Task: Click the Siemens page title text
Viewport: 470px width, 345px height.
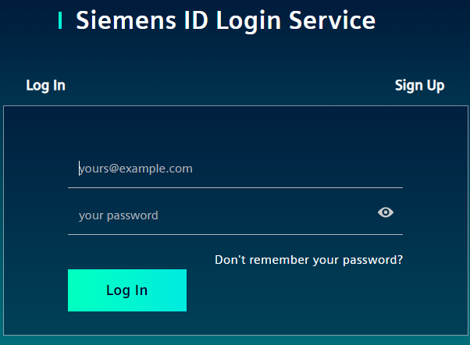Action: point(226,21)
